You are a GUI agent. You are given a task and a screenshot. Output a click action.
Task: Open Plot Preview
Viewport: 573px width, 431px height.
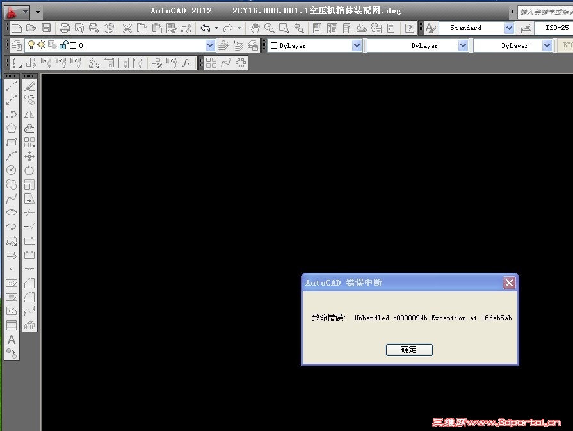[x=79, y=28]
